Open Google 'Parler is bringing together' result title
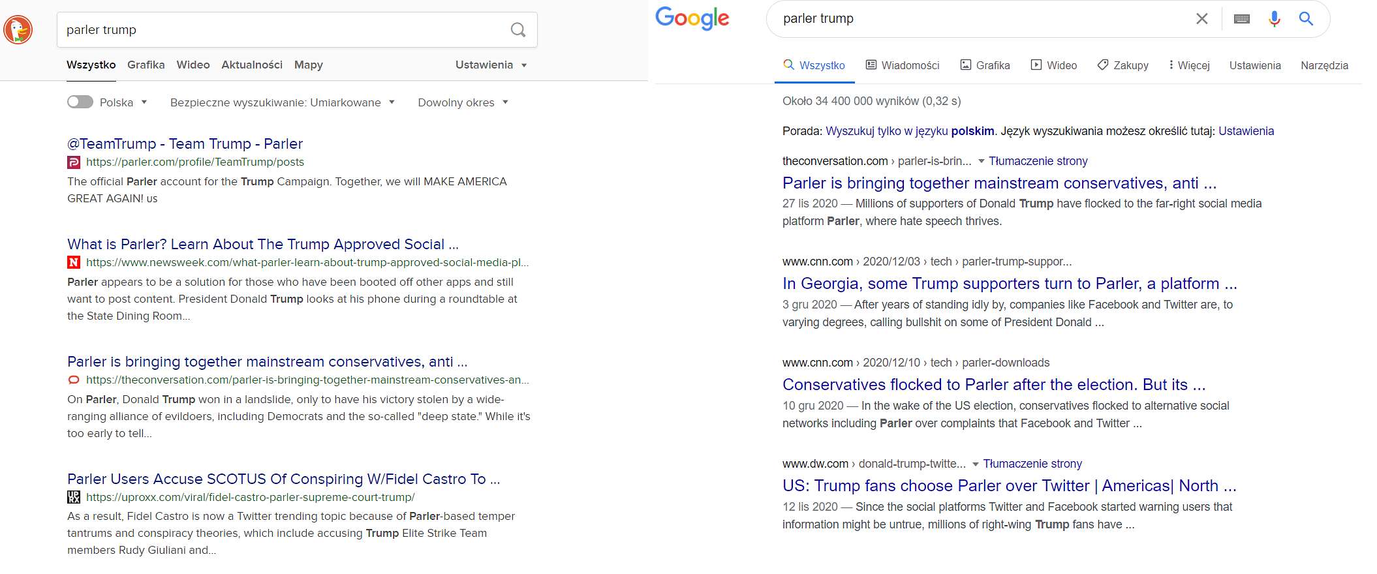This screenshot has width=1377, height=574. (1000, 183)
